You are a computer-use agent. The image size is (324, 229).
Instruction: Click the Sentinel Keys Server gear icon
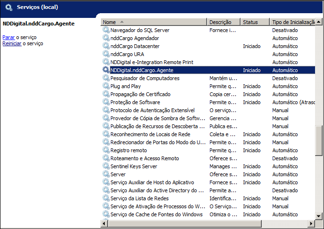point(106,166)
